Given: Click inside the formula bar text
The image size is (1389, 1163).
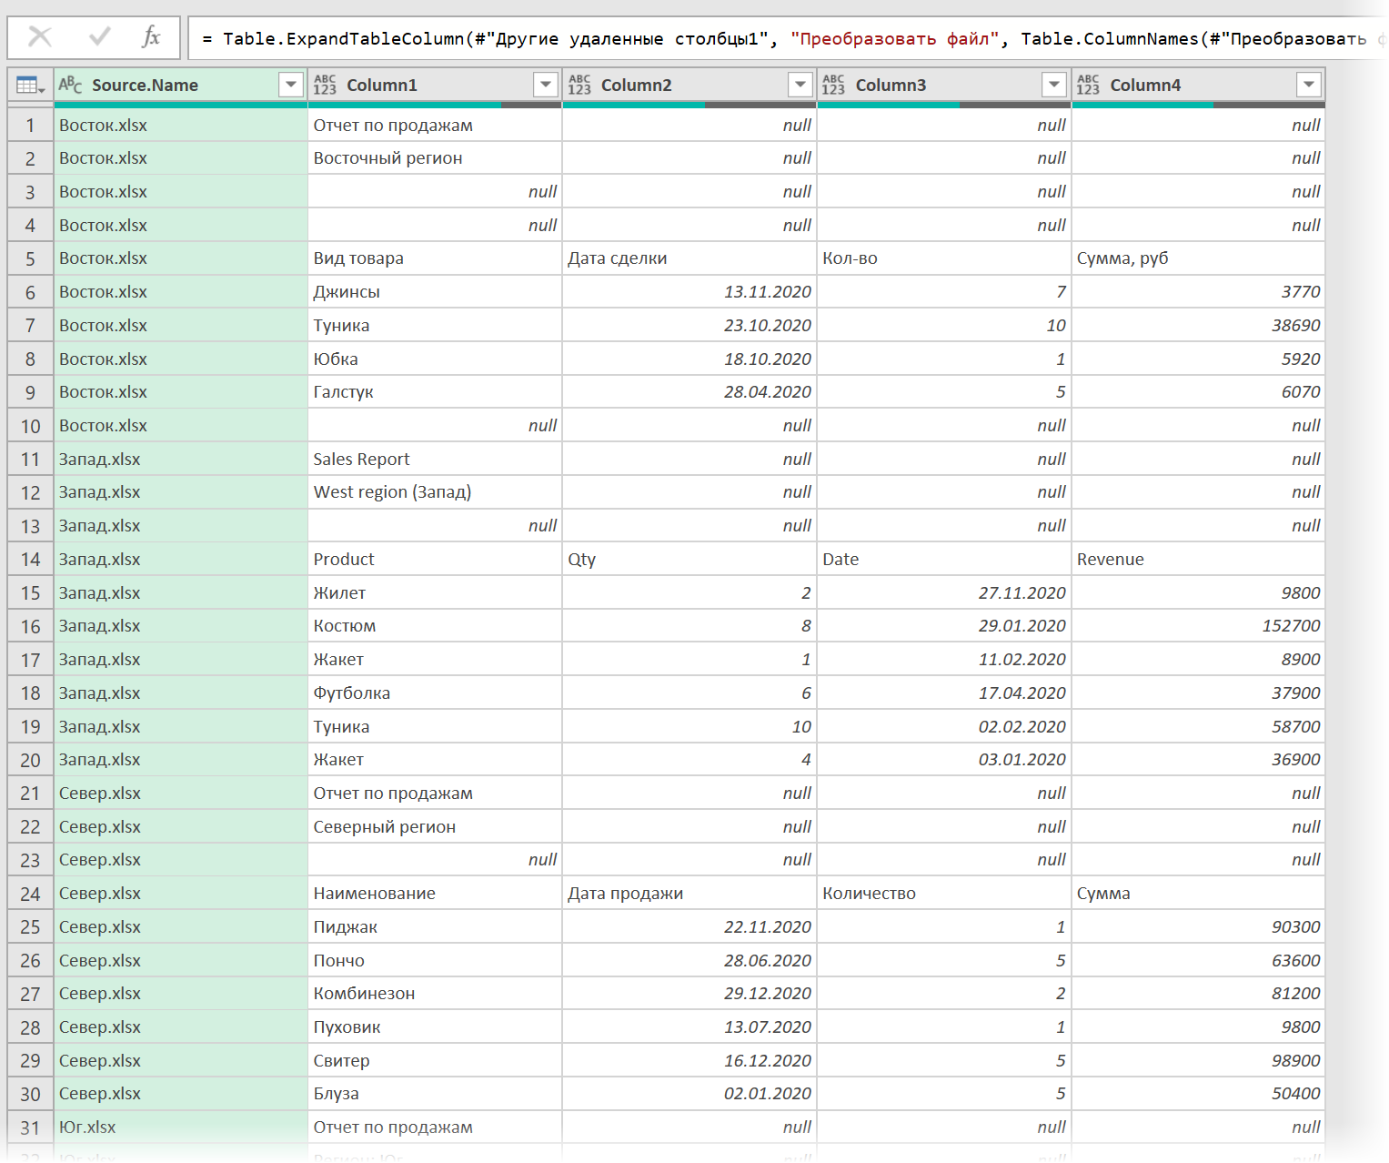Looking at the screenshot, I should 787,38.
